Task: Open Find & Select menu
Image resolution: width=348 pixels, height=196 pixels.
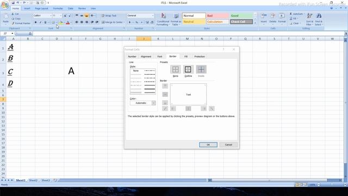Action: click(319, 19)
